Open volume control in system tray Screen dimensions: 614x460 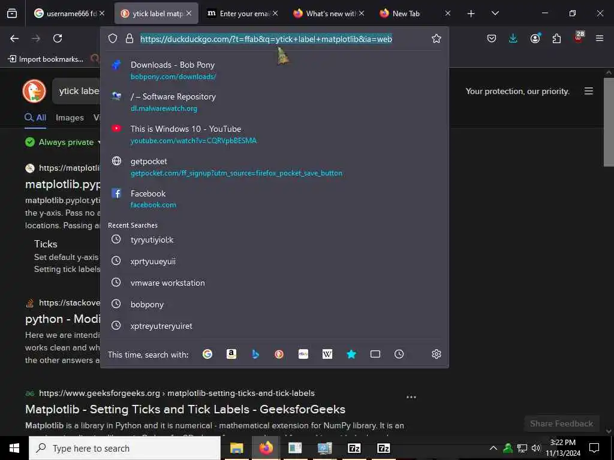click(x=536, y=448)
